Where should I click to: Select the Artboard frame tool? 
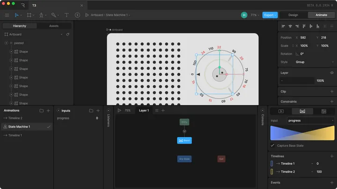(x=30, y=15)
